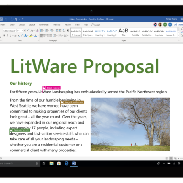Open the Help tab

[x=86, y=25]
